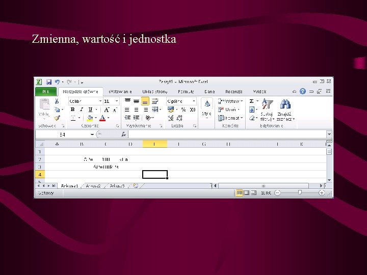Switch to the Dane tab
This screenshot has height=275, width=367.
(209, 92)
